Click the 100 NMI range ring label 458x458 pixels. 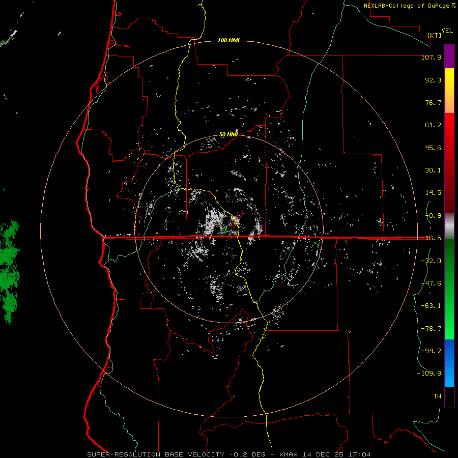pyautogui.click(x=228, y=40)
